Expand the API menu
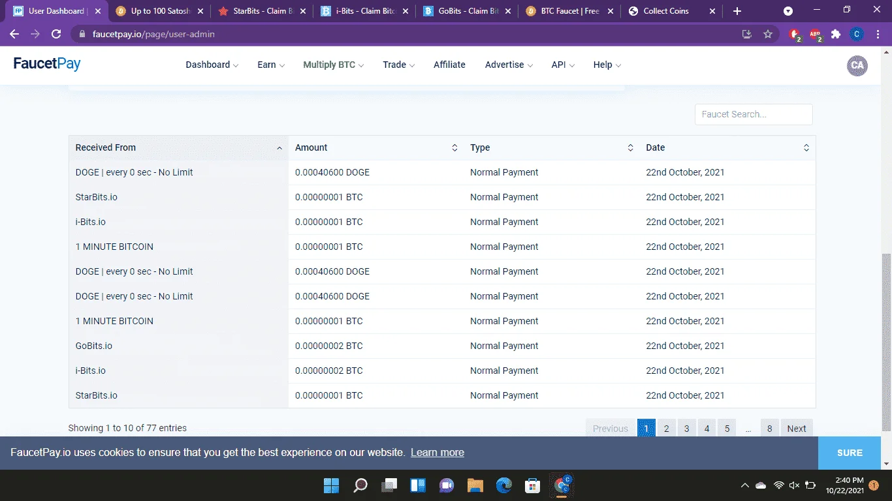 pyautogui.click(x=563, y=65)
